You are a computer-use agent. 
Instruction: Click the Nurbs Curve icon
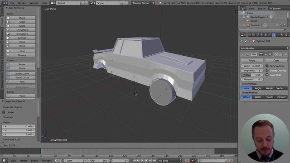click(8, 73)
